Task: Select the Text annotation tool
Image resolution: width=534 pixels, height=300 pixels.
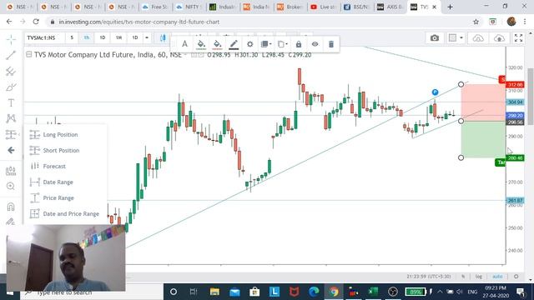Action: [x=11, y=102]
